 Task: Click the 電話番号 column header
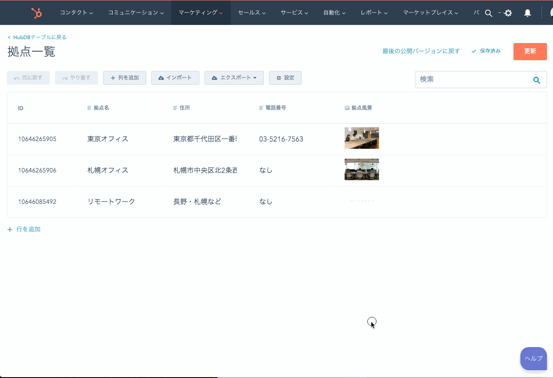[x=275, y=108]
